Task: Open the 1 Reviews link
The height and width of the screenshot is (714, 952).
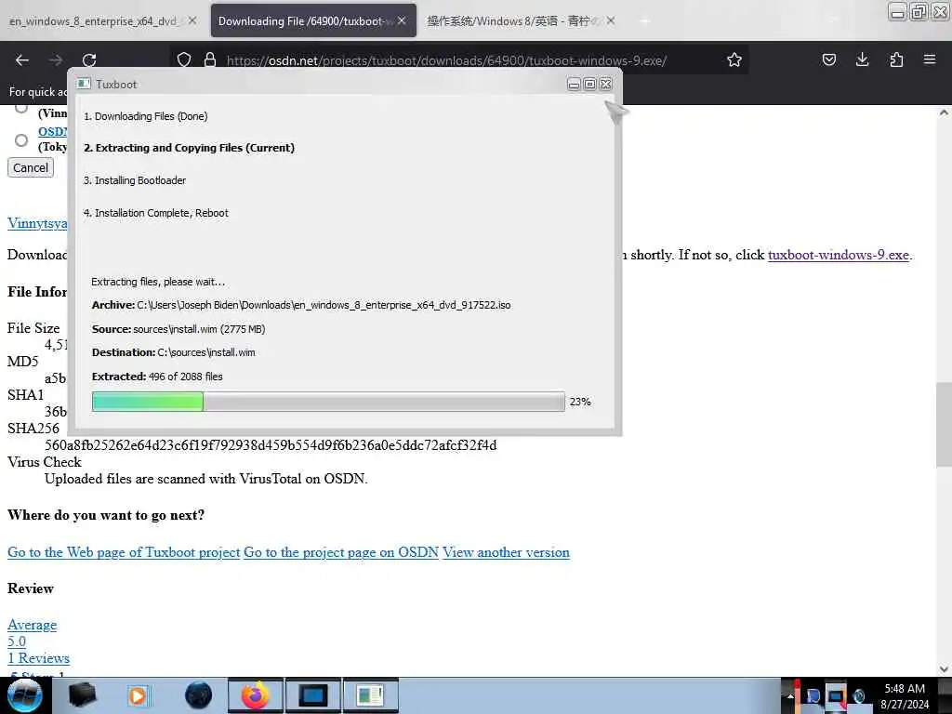Action: (38, 658)
